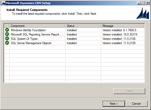The width and height of the screenshot is (151, 110).
Task: Sort by the Component column header
Action: pos(37,26)
